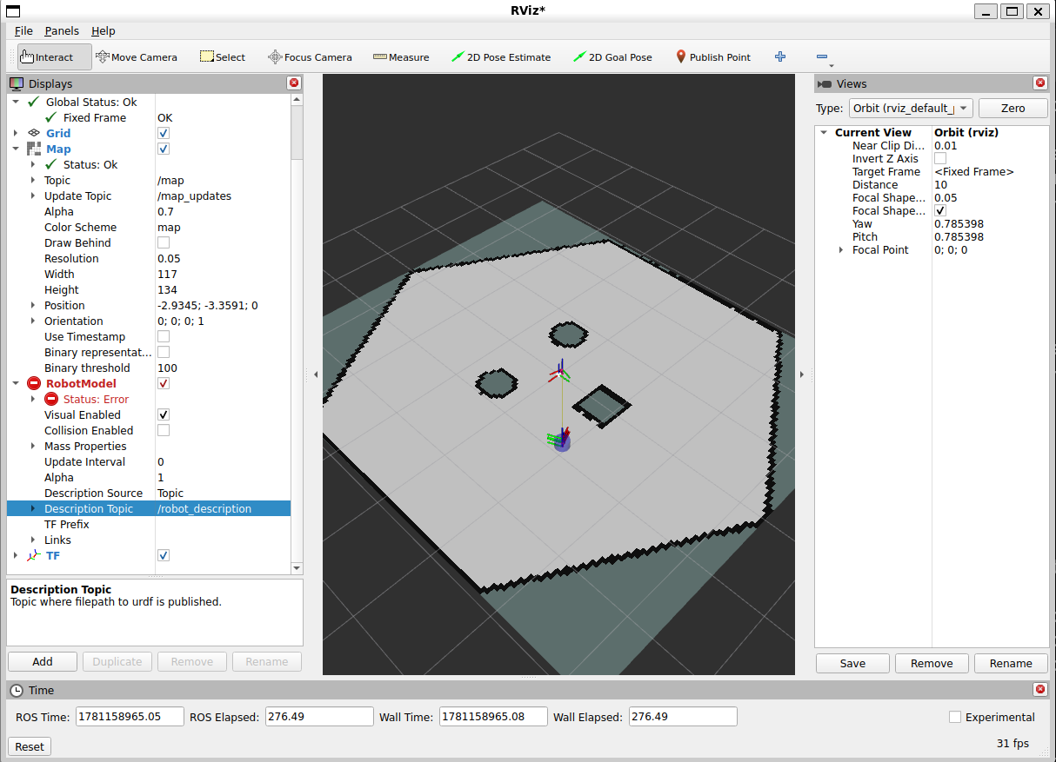Toggle the TF display checkbox

164,555
